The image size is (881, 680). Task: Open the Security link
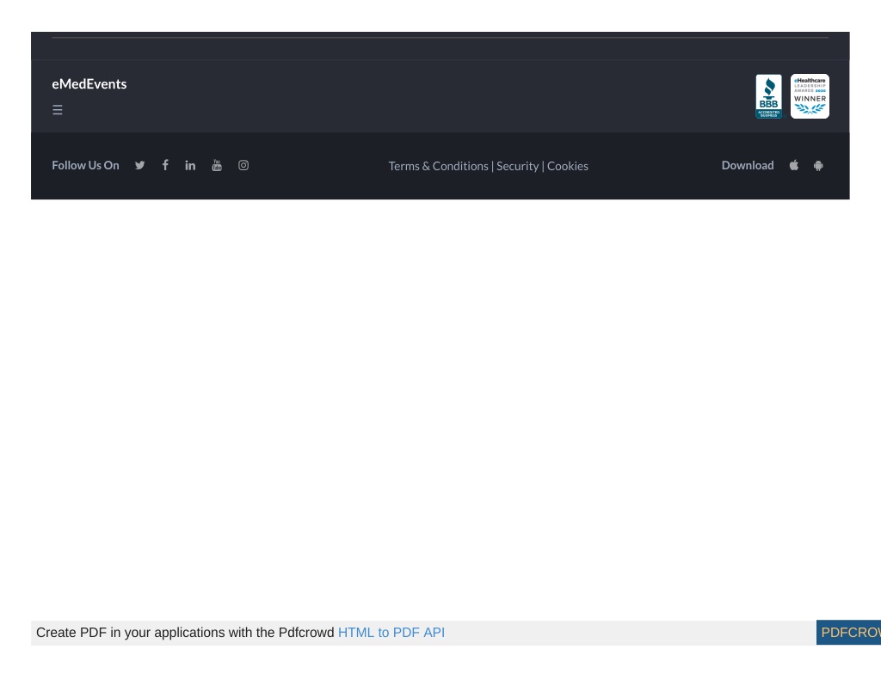pyautogui.click(x=517, y=166)
